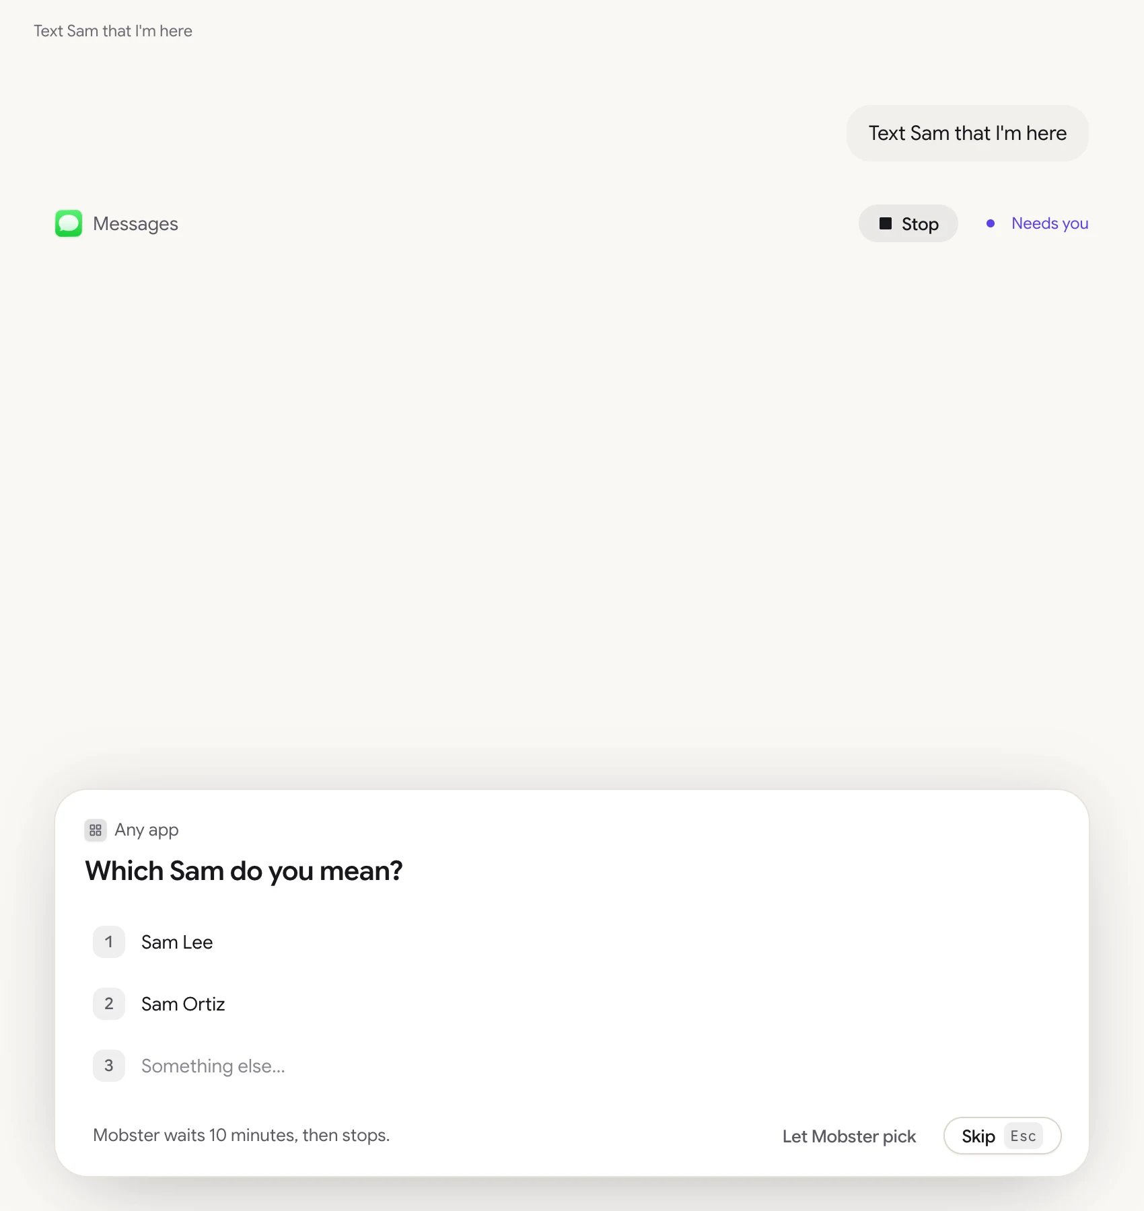Click the Messages app label
This screenshot has height=1211, width=1144.
click(x=135, y=223)
